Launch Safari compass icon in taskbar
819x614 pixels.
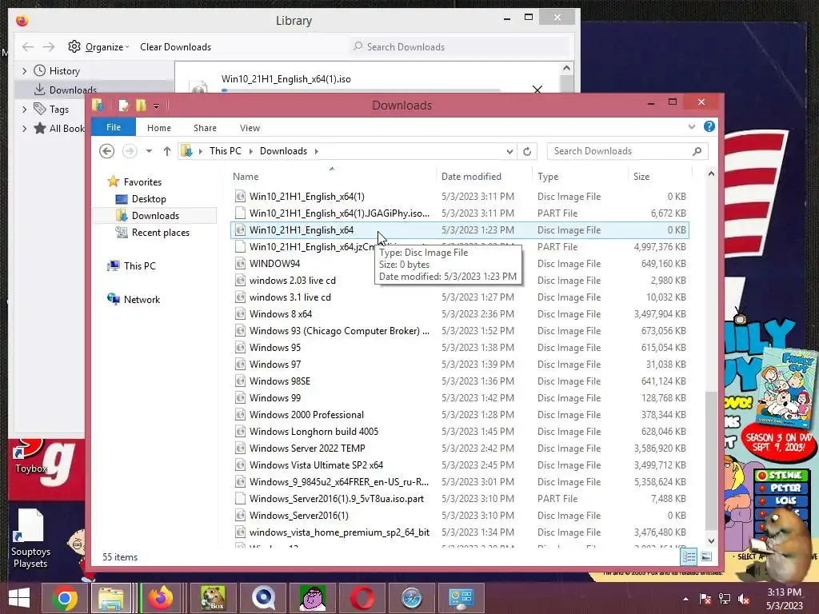click(412, 598)
